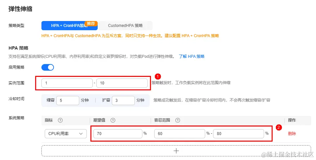Click the expected value field showing 70
The width and height of the screenshot is (316, 160).
point(118,134)
